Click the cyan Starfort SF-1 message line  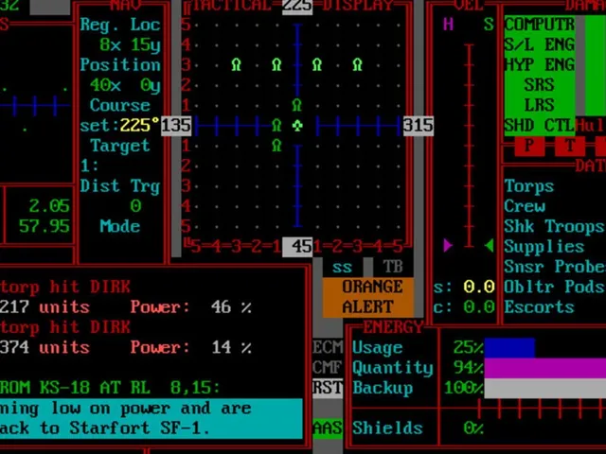(151, 428)
